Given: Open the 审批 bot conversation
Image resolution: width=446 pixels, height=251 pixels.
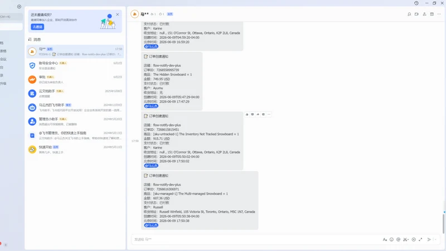Looking at the screenshot, I should (x=75, y=79).
